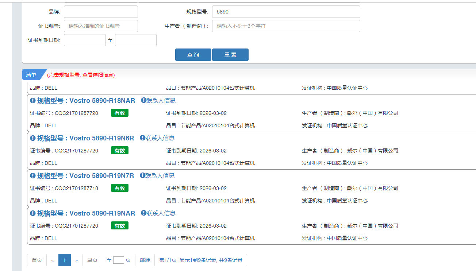Click info icon before Vostro 5890-R19N7R

[32, 176]
